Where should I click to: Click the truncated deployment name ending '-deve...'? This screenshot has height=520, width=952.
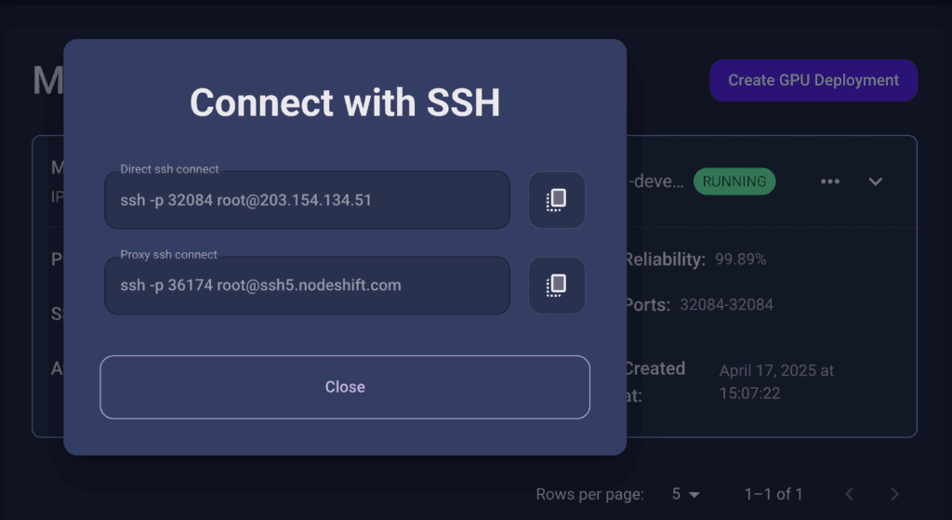coord(655,181)
